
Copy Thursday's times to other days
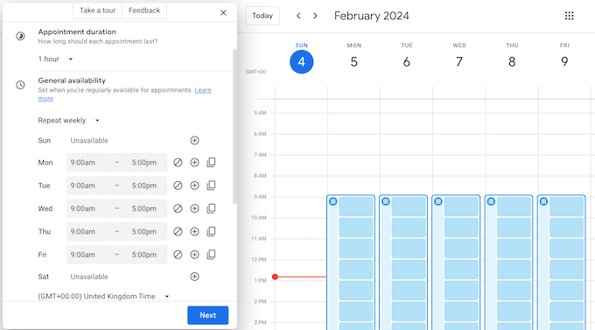pyautogui.click(x=211, y=232)
